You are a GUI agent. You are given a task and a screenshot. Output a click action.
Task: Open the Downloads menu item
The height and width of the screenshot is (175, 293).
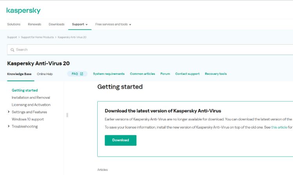coord(57,24)
